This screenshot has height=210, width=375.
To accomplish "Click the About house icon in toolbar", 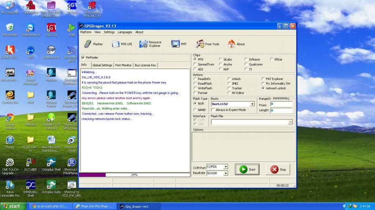I will point(231,44).
